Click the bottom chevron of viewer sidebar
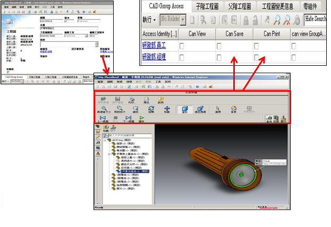The height and width of the screenshot is (227, 331). click(x=98, y=203)
